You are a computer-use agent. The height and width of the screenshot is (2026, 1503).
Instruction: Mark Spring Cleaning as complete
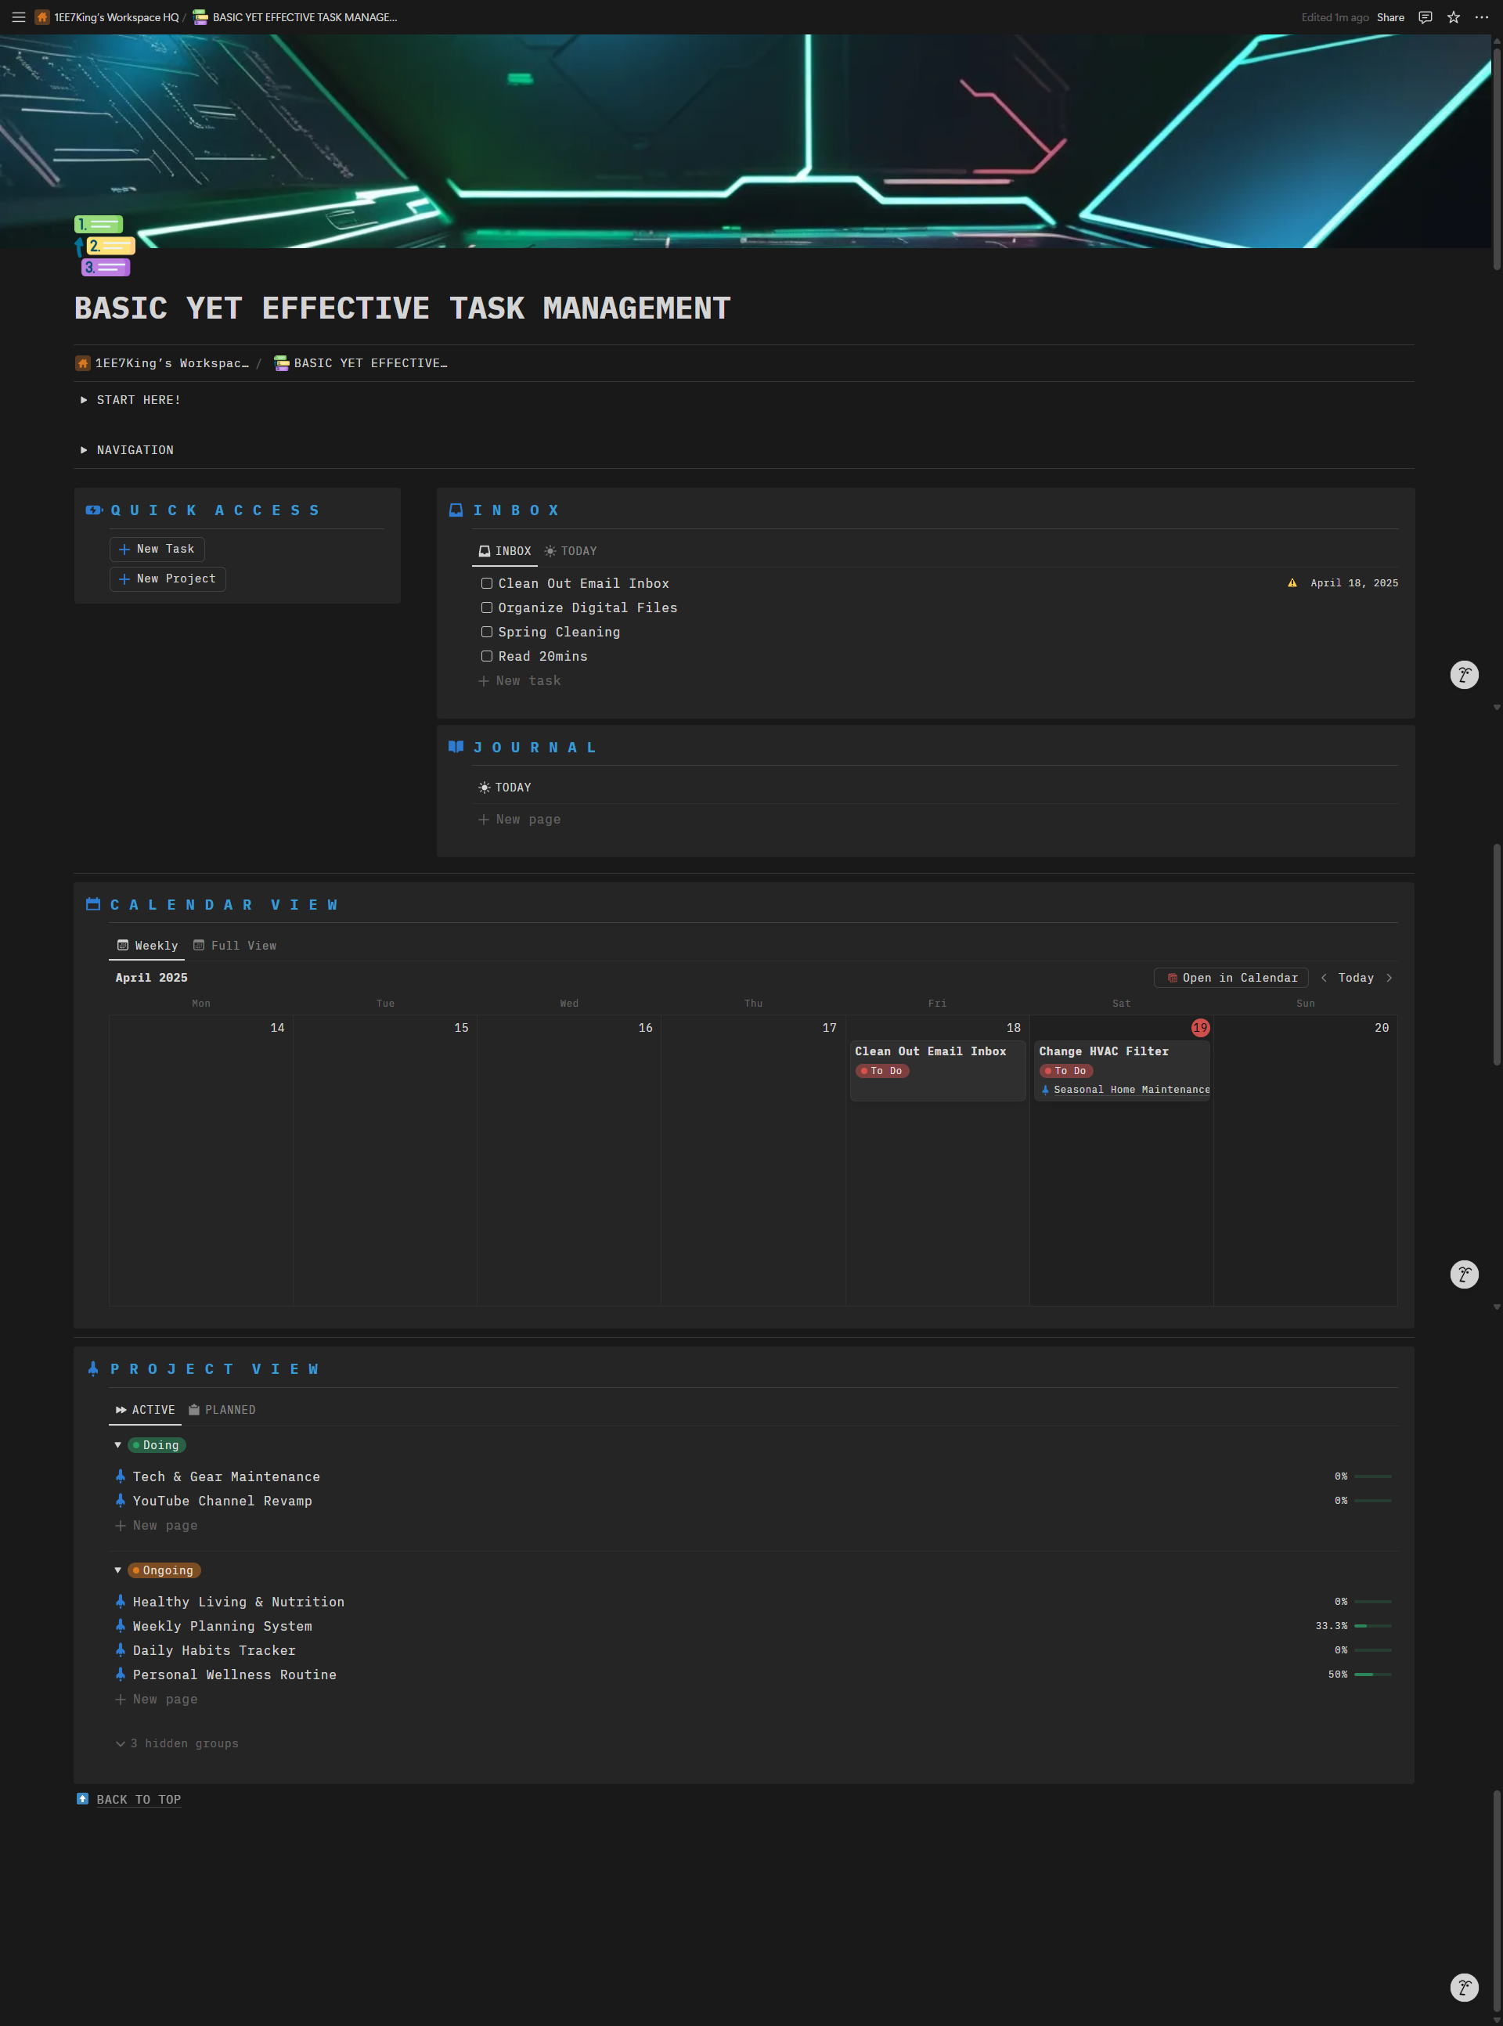487,631
